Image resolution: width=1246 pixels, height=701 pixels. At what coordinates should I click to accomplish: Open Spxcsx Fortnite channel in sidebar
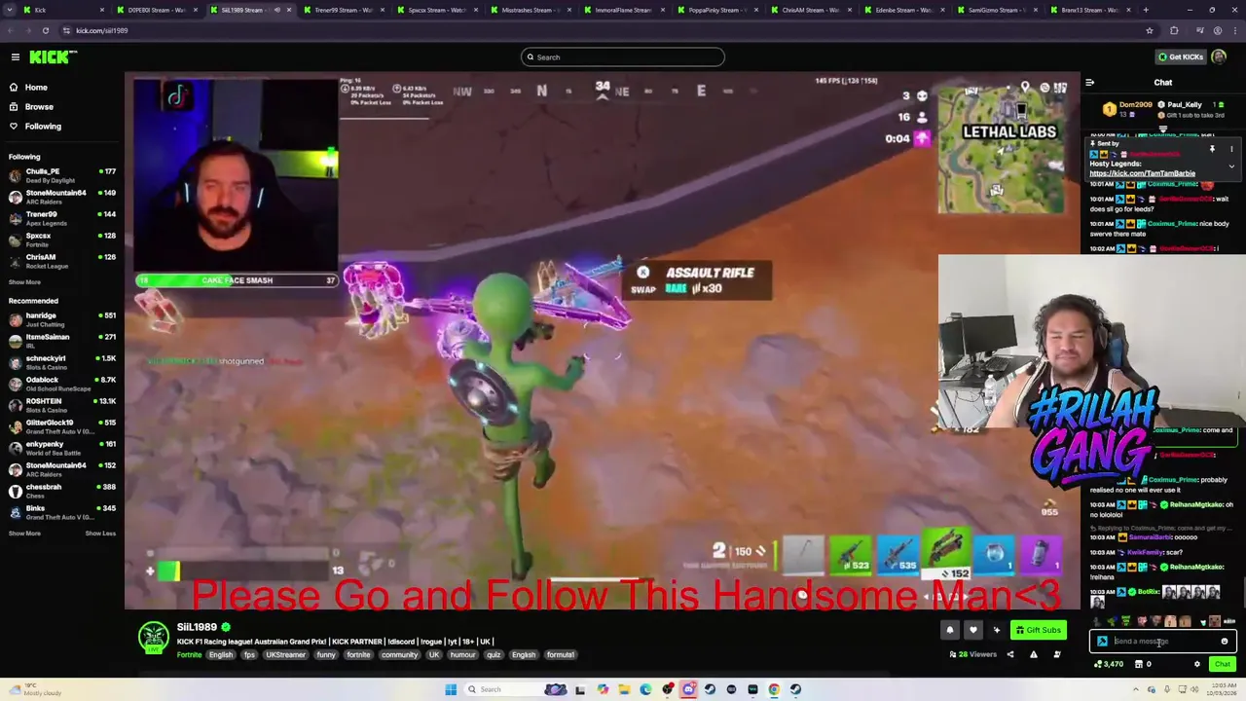pyautogui.click(x=62, y=240)
